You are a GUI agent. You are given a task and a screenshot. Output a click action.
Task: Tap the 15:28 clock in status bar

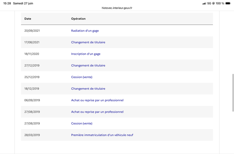pos(7,3)
